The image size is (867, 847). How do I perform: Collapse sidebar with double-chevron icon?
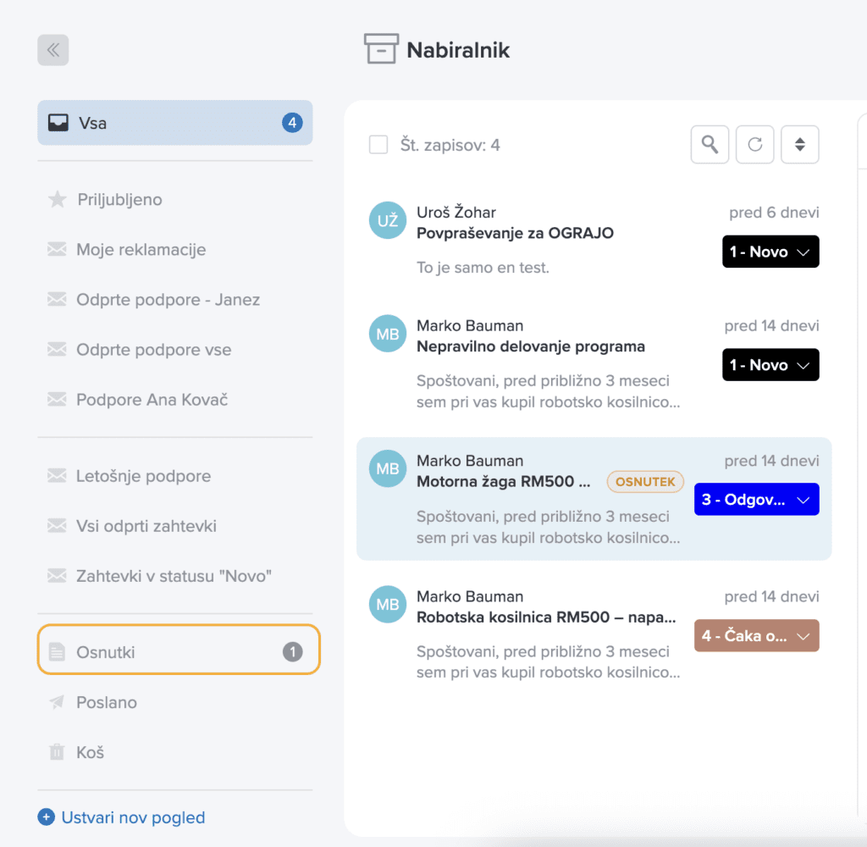52,50
